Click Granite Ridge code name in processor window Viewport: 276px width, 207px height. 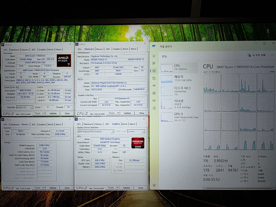coord(26,59)
